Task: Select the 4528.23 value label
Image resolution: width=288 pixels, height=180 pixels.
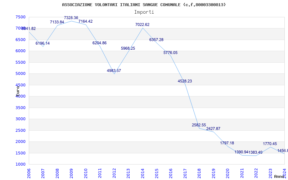Action: (185, 81)
